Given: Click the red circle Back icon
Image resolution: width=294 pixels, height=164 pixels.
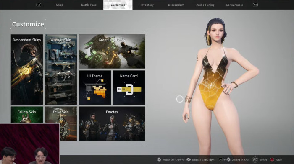Looking at the screenshot, I should (x=272, y=160).
